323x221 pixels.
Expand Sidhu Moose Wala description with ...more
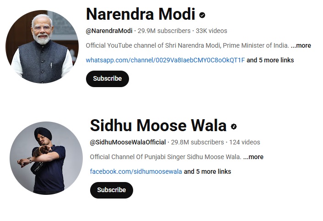point(253,157)
